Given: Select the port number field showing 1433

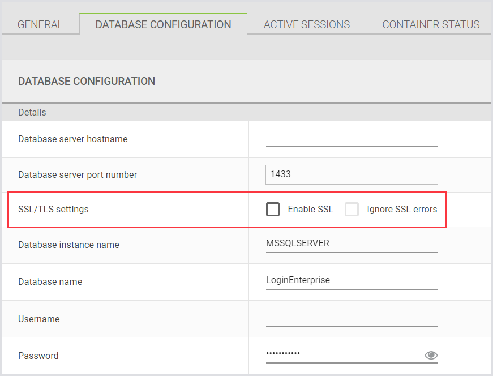Looking at the screenshot, I should pyautogui.click(x=351, y=174).
